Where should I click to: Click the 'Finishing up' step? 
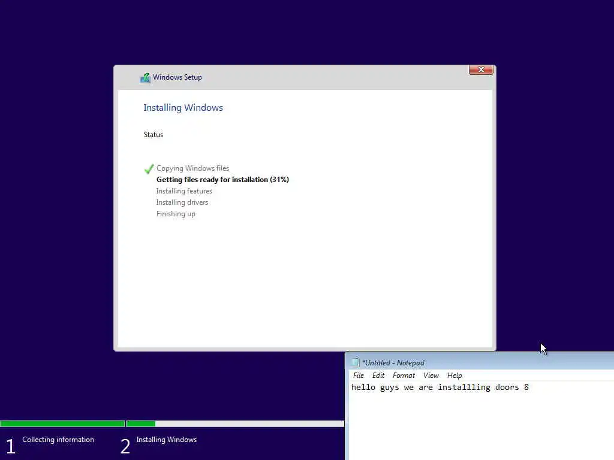point(176,214)
